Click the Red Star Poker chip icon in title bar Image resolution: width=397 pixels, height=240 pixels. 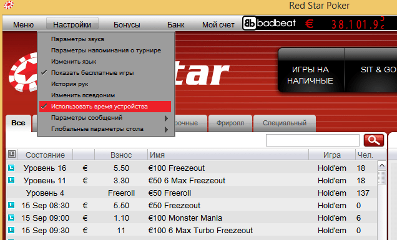(9, 5)
